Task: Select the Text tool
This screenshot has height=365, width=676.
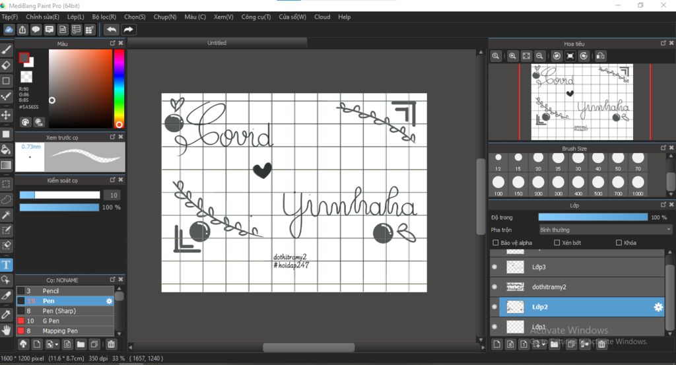Action: [6, 265]
